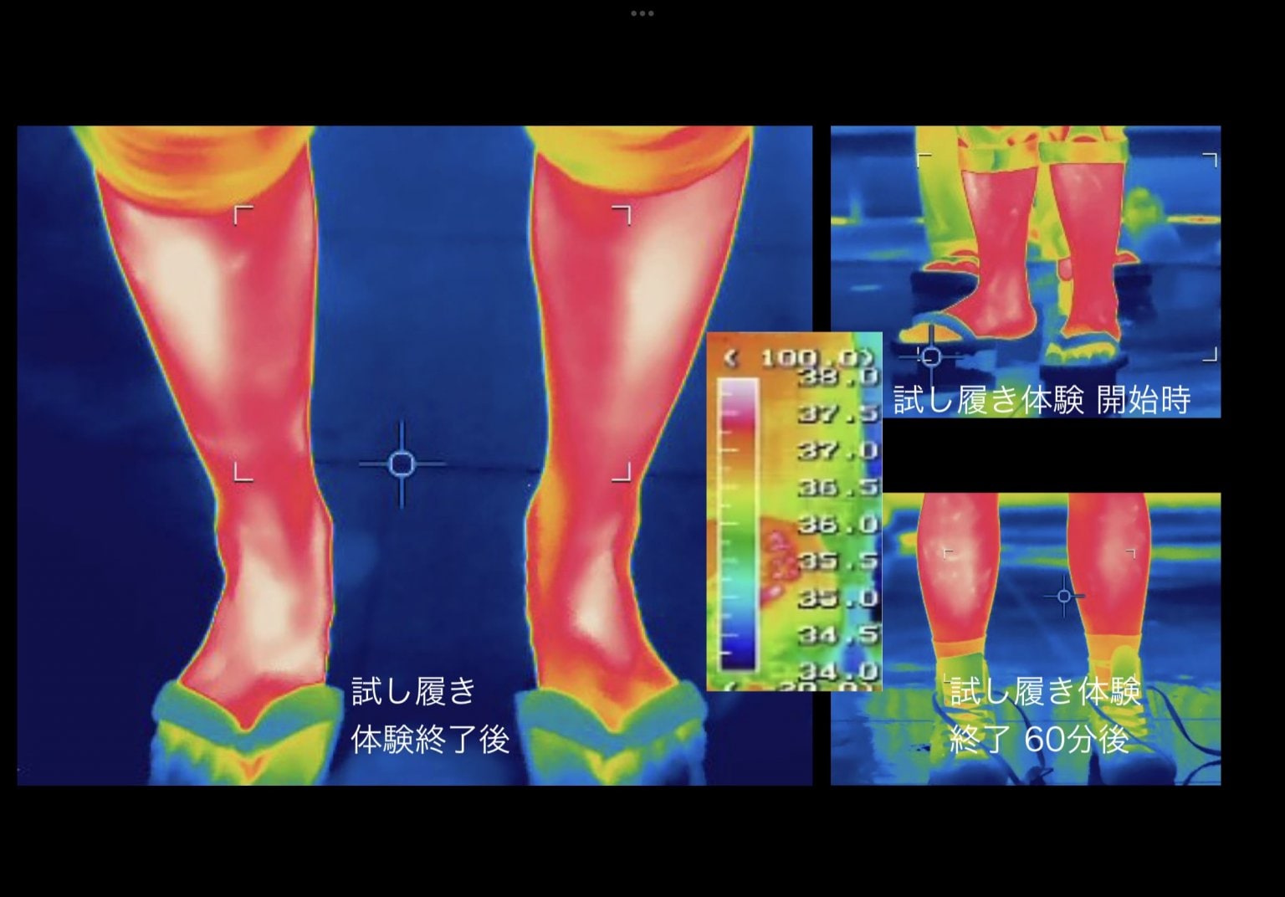This screenshot has height=897, width=1285.
Task: Expand the temperature legend panel
Action: (x=795, y=510)
